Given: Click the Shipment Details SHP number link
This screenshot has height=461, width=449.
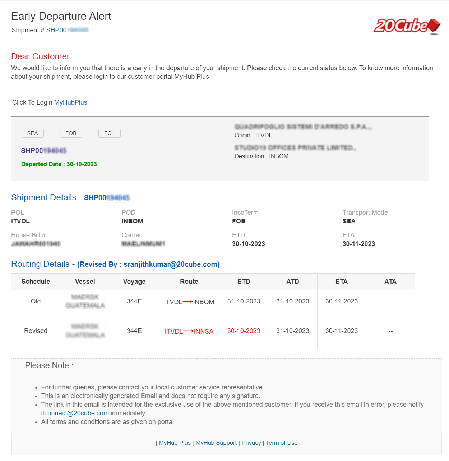Looking at the screenshot, I should [107, 198].
